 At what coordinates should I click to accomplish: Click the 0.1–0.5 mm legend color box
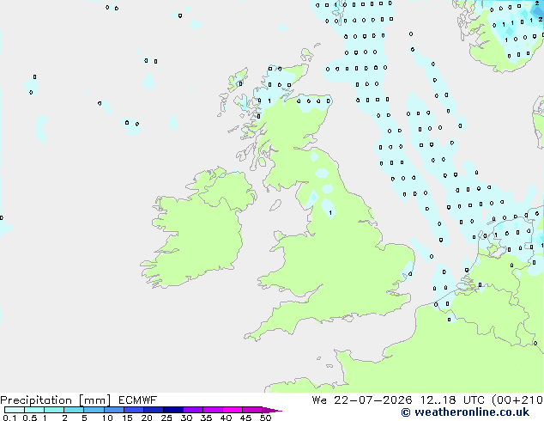[15, 410]
